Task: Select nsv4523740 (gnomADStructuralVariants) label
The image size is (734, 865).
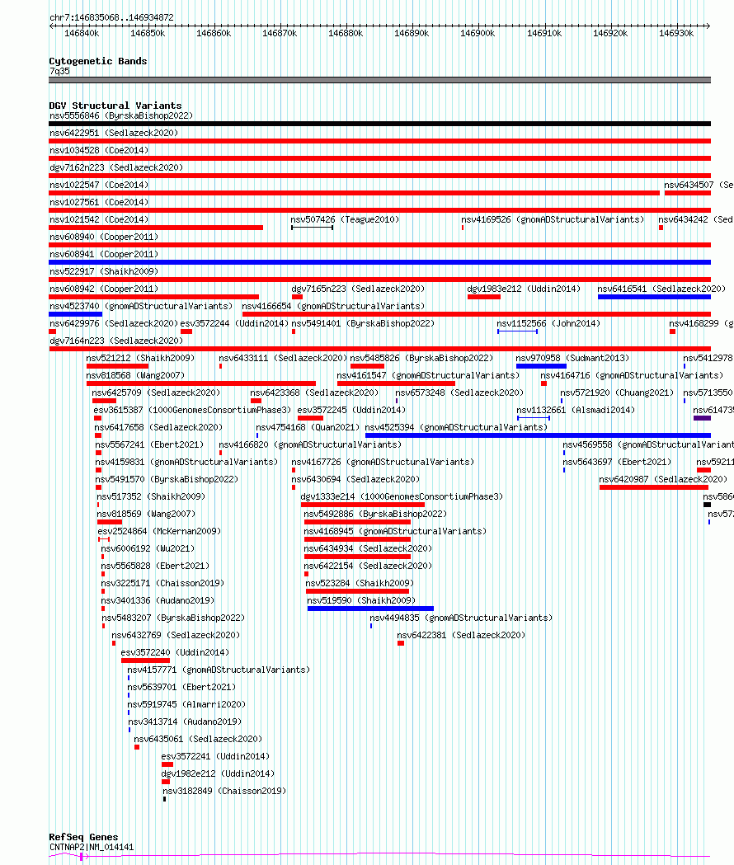Action: (x=141, y=306)
